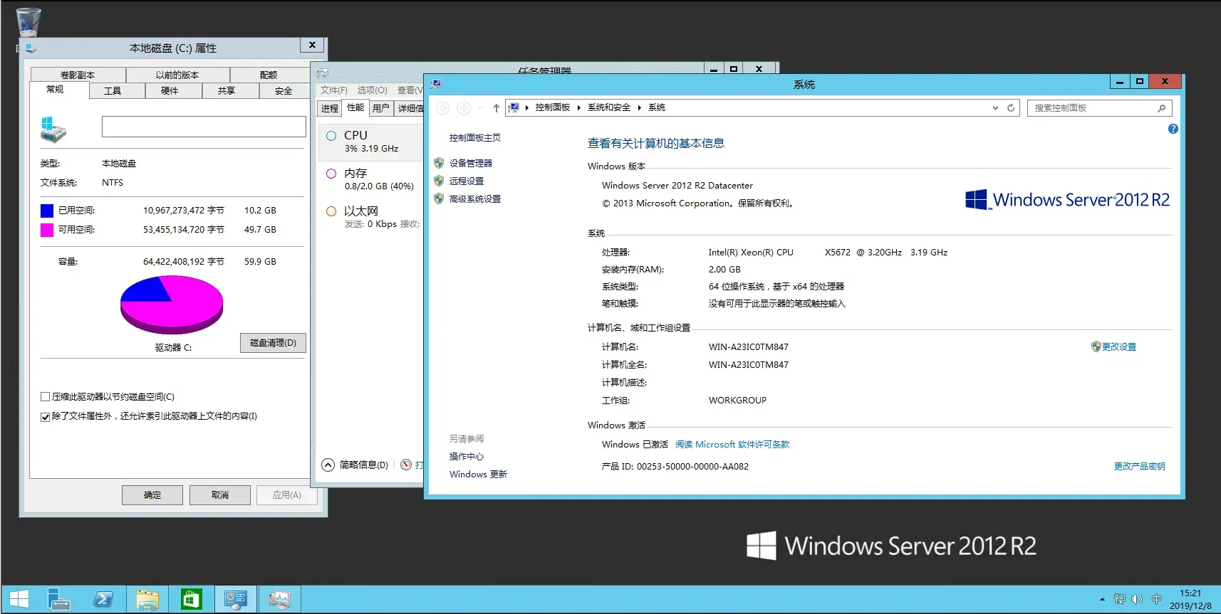The width and height of the screenshot is (1221, 614).
Task: Click the help question mark in the System window
Action: 1173,129
